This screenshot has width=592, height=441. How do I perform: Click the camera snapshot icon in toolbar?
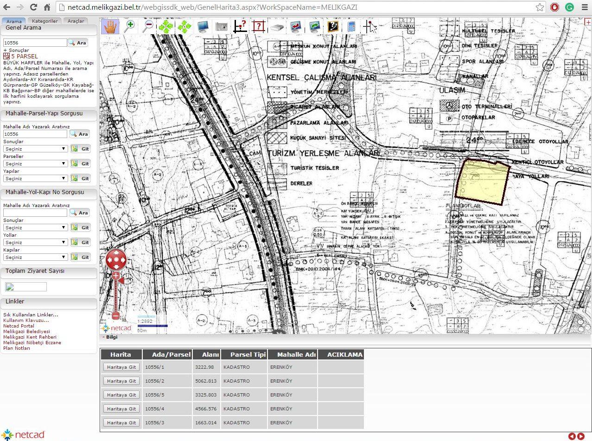pyautogui.click(x=221, y=26)
